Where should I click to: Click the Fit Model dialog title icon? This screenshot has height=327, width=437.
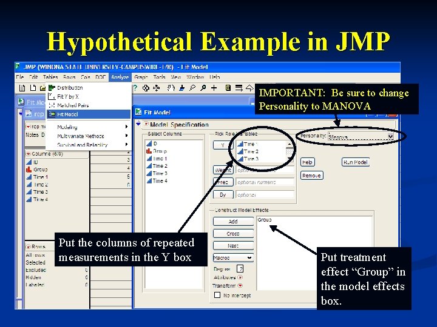coord(138,112)
